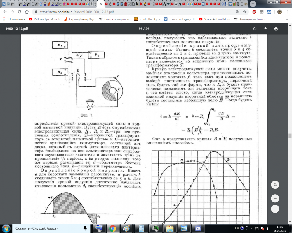The height and width of the screenshot is (233, 292).
Task: Zoom in on the PDF page
Action: 275,198
